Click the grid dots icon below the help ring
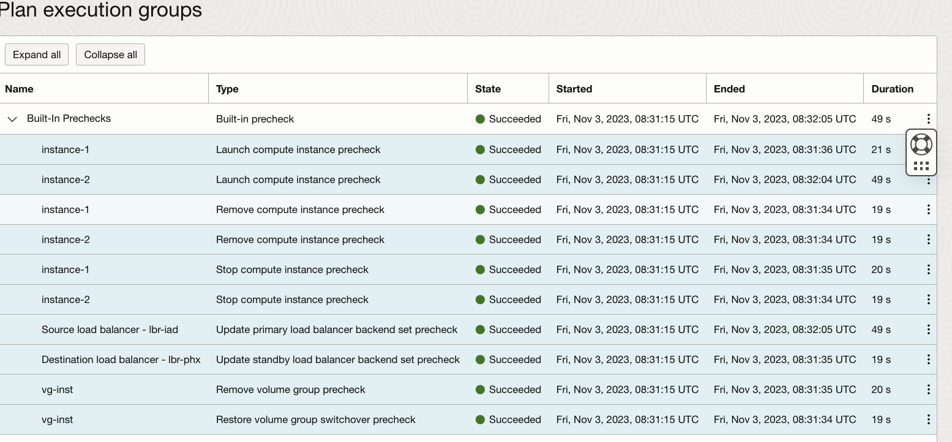 pos(921,165)
